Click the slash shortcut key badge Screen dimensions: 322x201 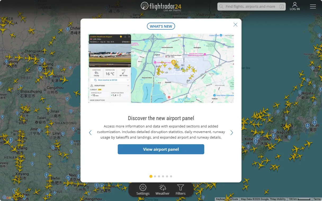point(282,7)
